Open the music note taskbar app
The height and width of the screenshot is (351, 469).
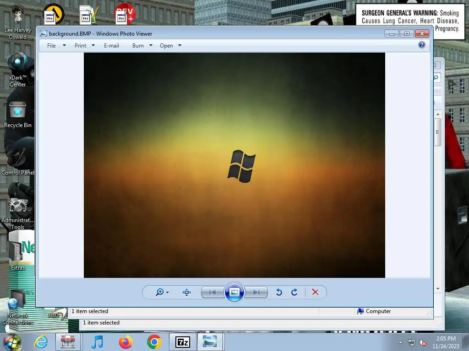point(97,342)
